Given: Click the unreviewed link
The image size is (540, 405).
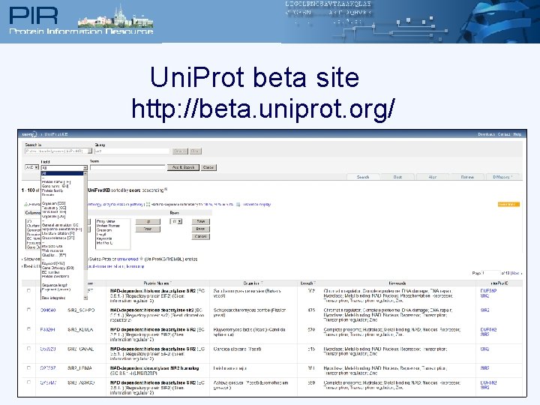Looking at the screenshot, I should pos(127,259).
